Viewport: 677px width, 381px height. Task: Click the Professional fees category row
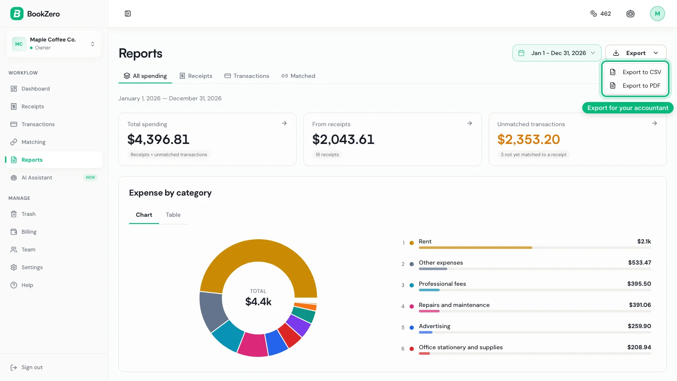click(526, 286)
